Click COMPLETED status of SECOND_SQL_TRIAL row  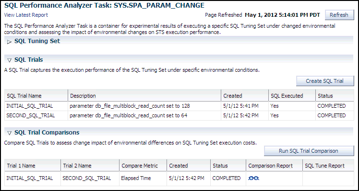(x=332, y=116)
